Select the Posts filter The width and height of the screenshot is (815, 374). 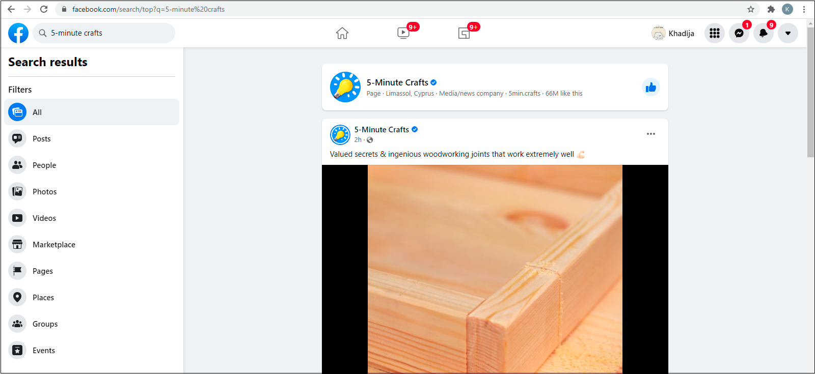pos(92,138)
